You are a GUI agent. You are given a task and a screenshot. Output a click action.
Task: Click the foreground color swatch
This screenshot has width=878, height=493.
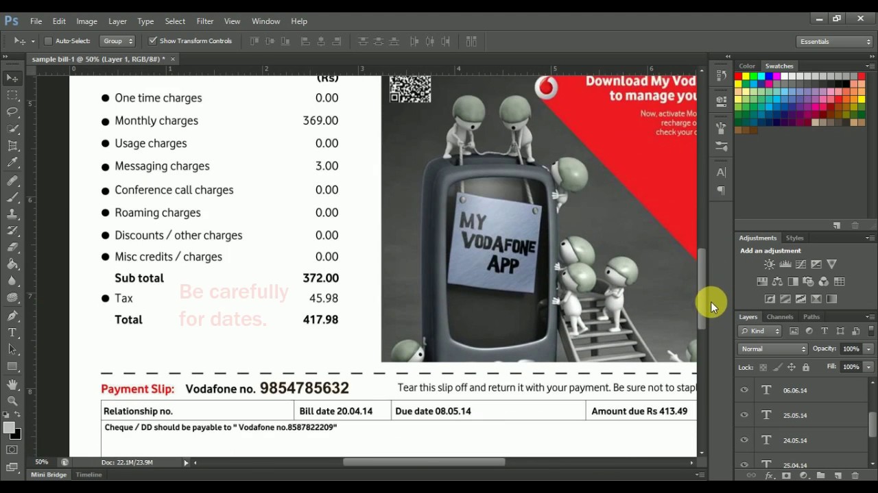click(x=9, y=428)
